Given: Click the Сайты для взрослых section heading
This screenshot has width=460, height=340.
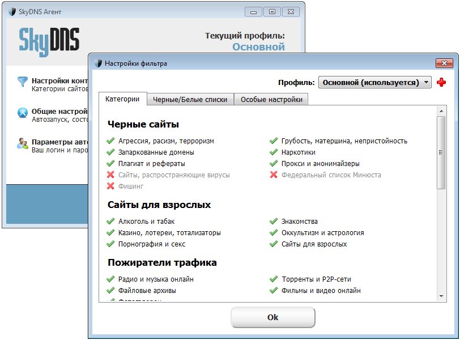Looking at the screenshot, I should (159, 205).
